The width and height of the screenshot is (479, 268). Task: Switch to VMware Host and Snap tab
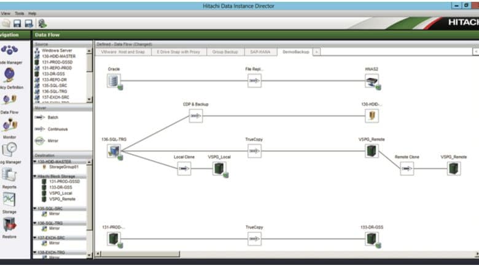pos(123,52)
